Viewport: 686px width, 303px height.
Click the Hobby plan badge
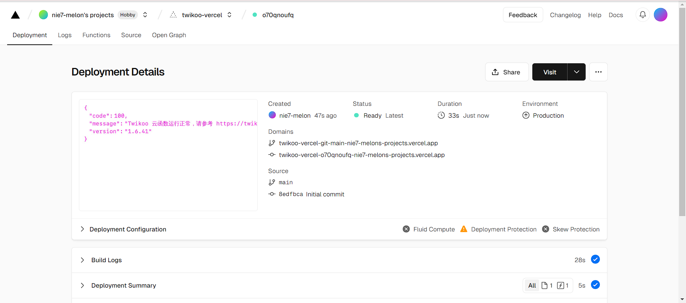(x=128, y=15)
